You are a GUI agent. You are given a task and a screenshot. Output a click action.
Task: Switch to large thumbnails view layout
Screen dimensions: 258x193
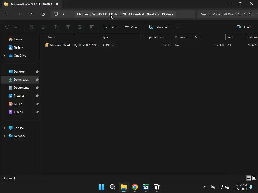254,178
